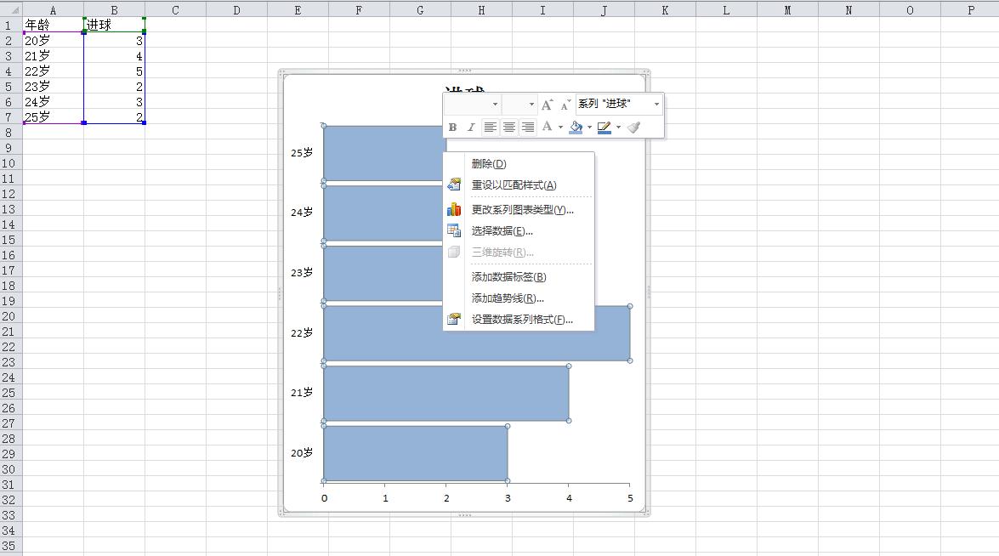Select column A header
Screen dimensions: 999x556
(x=53, y=9)
